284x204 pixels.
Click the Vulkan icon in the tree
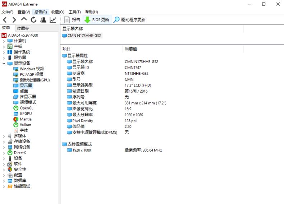[16, 125]
